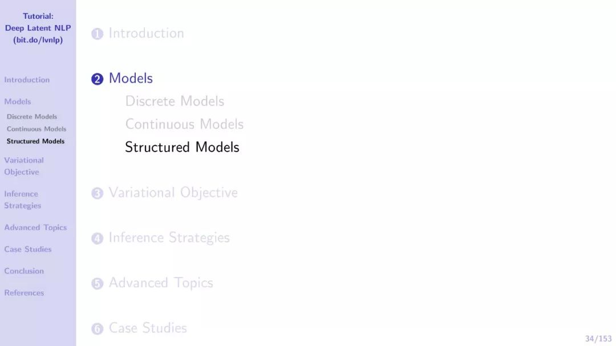Select Continuous Models in the sidebar
The height and width of the screenshot is (346, 616).
pos(36,129)
